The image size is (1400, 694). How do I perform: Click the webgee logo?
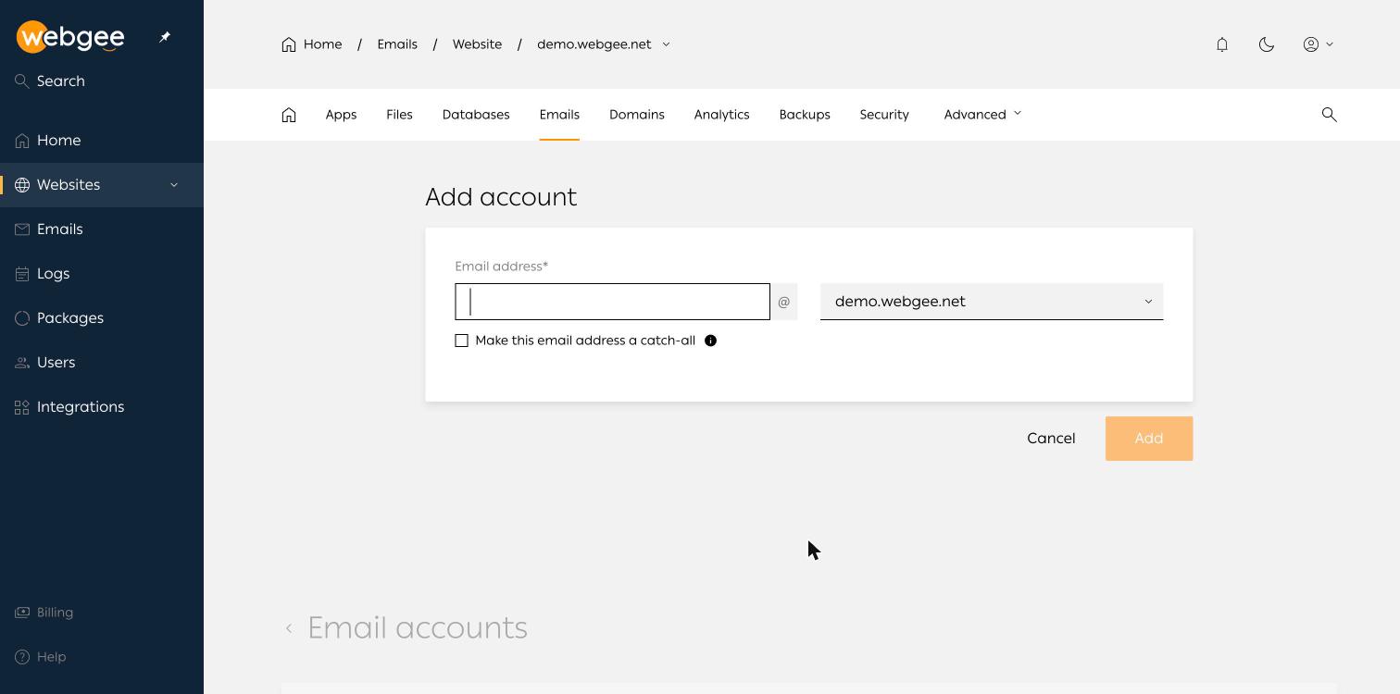pos(70,37)
